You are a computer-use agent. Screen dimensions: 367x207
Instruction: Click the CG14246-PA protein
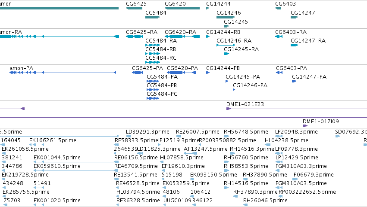pyautogui.click(x=234, y=90)
